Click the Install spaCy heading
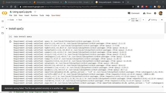This screenshot has width=166, height=93. (x=16, y=29)
